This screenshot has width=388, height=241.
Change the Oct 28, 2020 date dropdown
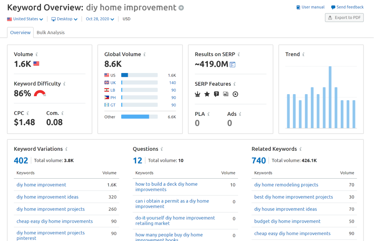pyautogui.click(x=100, y=19)
